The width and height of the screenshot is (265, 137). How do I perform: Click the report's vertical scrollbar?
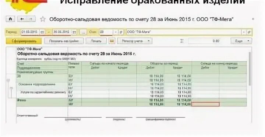(x=250, y=68)
